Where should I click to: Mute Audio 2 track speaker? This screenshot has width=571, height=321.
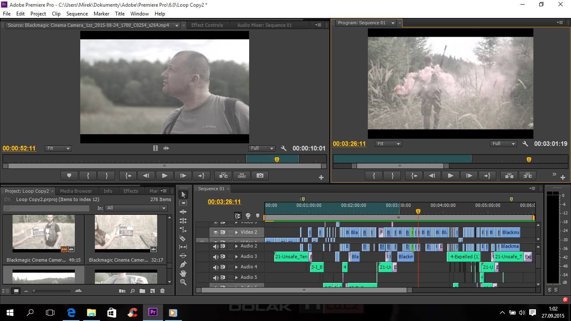point(216,246)
